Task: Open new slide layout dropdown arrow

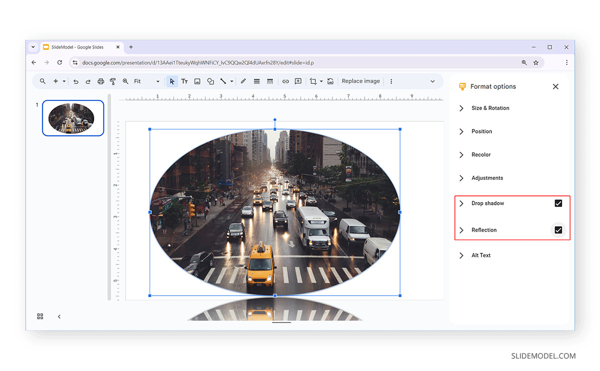Action: pos(64,81)
